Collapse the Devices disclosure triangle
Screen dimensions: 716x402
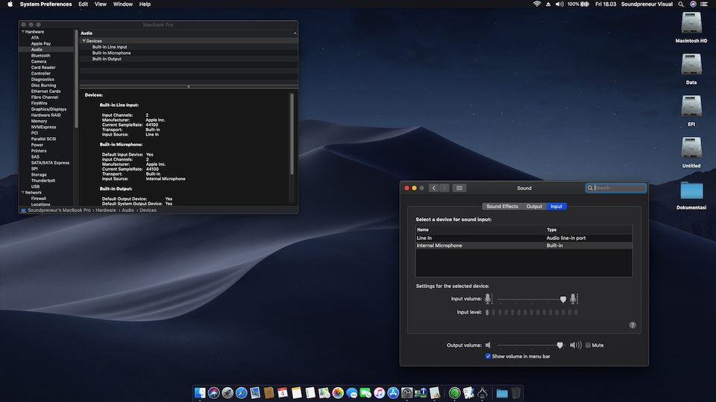pos(84,41)
